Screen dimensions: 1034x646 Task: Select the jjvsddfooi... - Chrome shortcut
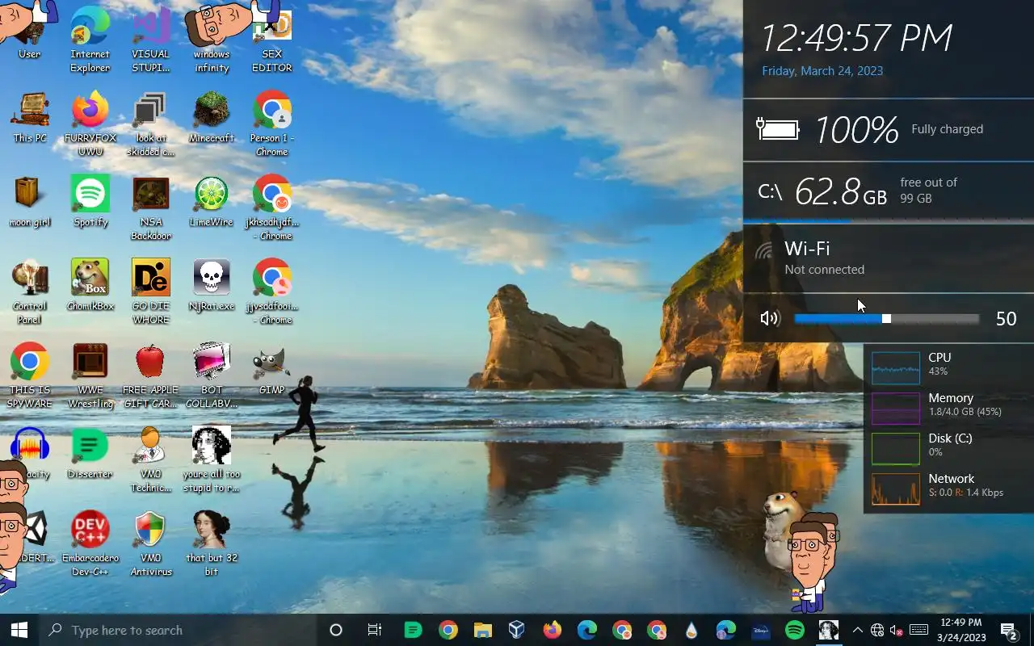pyautogui.click(x=272, y=292)
